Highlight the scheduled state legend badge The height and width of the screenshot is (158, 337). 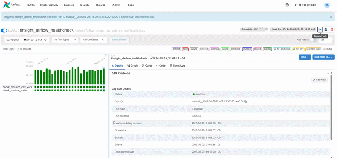235,49
